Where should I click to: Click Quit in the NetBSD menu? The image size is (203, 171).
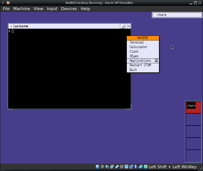tap(133, 70)
